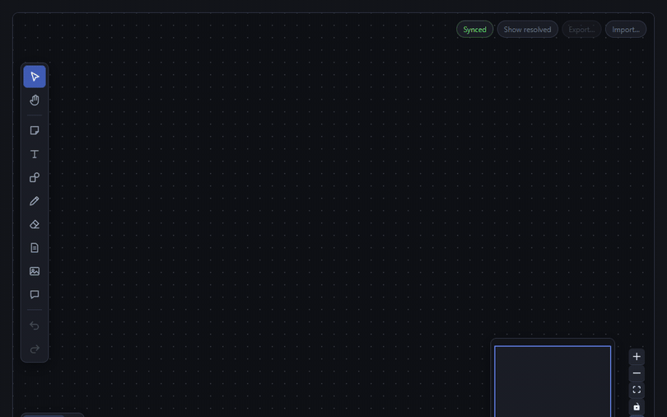Select the pointer select tool
667x417 pixels.
35,77
